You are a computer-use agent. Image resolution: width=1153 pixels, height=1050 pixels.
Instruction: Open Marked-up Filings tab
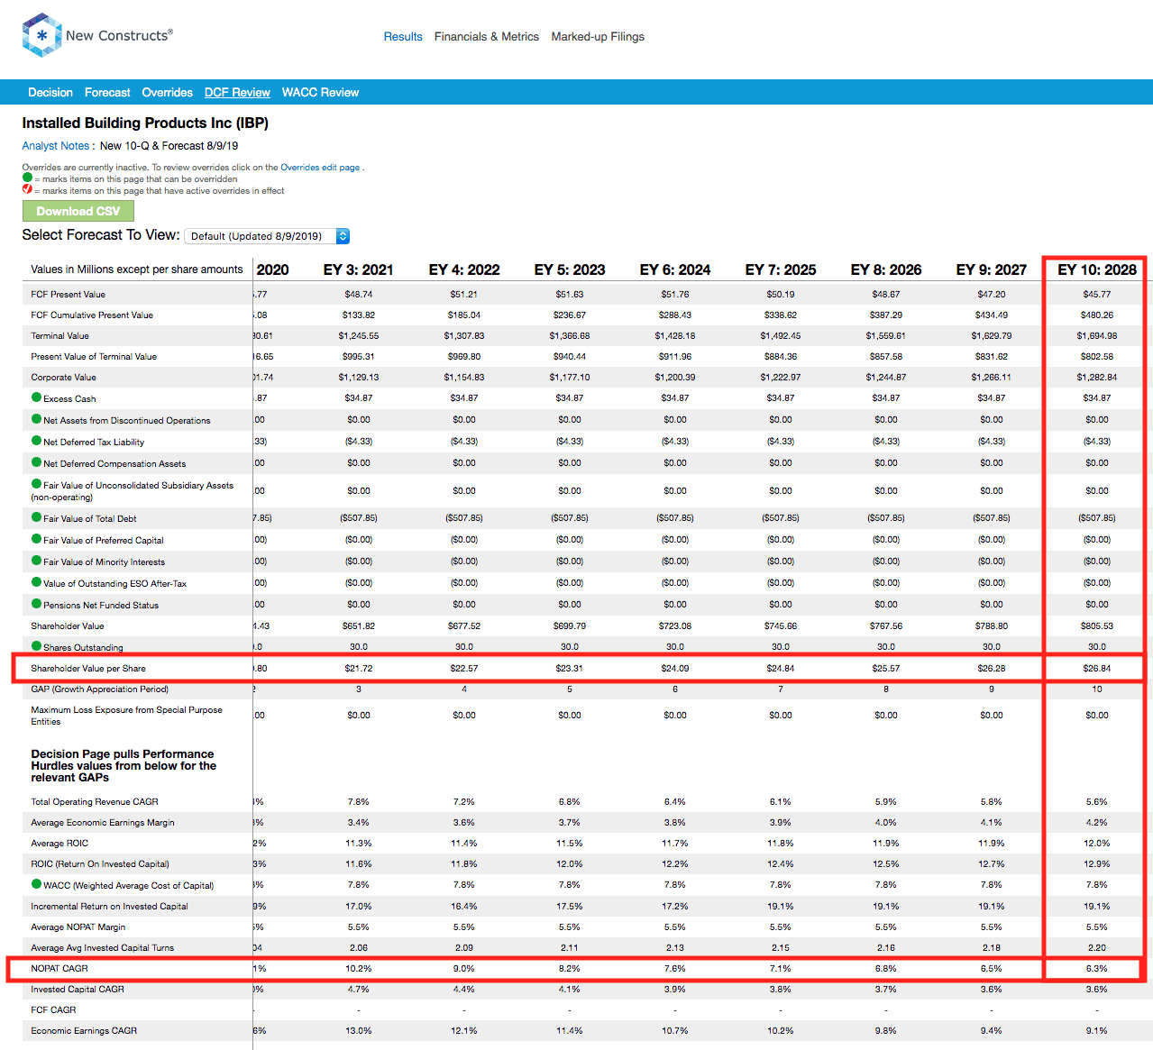point(598,37)
